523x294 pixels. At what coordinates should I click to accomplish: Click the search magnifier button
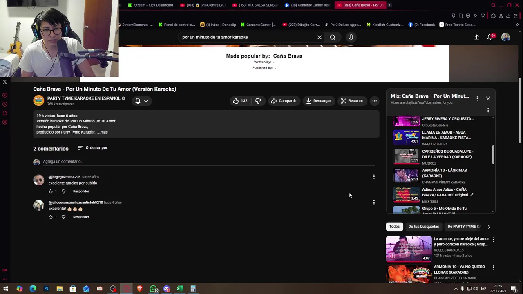point(333,37)
